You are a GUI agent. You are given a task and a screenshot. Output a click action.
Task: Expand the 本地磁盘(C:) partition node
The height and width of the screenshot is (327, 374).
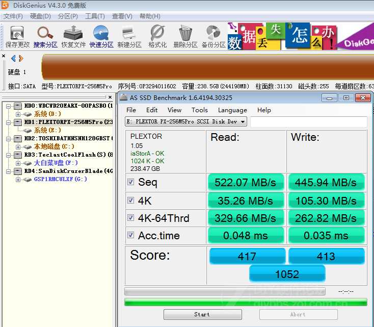(18, 147)
